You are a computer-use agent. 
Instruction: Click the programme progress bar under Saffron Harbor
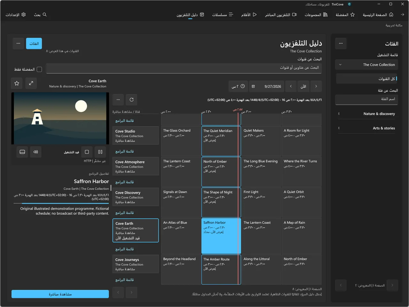61,203
